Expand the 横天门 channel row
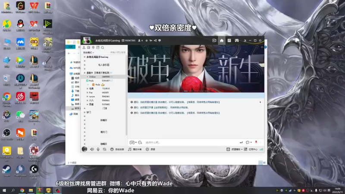The width and height of the screenshot is (345, 194). 85,132
